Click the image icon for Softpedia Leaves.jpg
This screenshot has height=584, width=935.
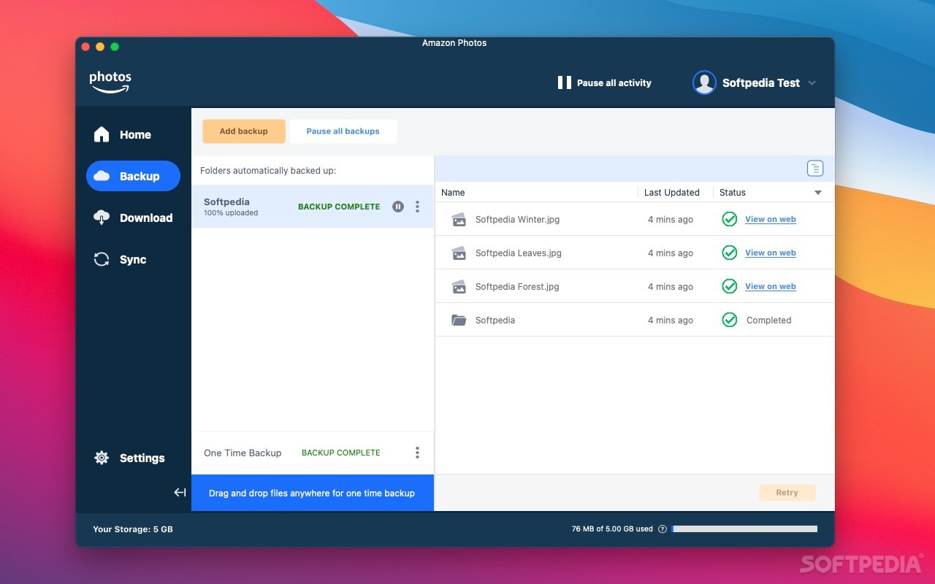pyautogui.click(x=459, y=253)
